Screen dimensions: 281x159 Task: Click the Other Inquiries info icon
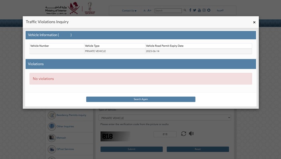52,126
